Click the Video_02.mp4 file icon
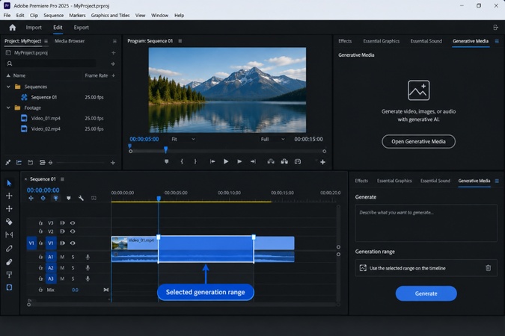505x336 pixels. pos(24,129)
